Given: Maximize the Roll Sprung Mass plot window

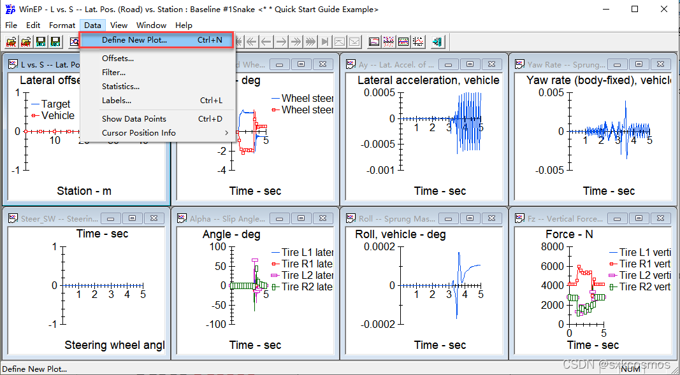Looking at the screenshot, I should [470, 218].
